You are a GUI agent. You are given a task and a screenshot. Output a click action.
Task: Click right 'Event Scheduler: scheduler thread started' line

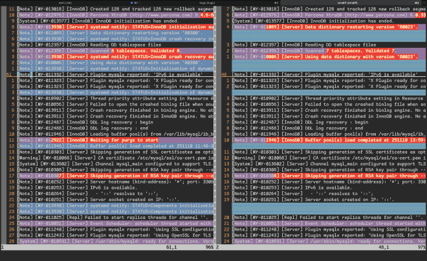[x=329, y=224]
